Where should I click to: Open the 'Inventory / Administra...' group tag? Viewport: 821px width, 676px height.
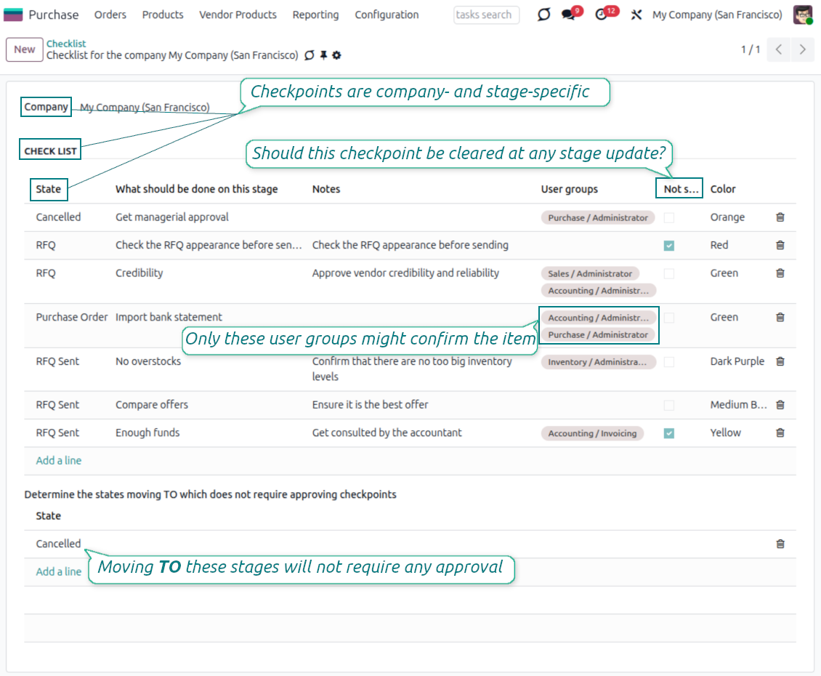(598, 362)
